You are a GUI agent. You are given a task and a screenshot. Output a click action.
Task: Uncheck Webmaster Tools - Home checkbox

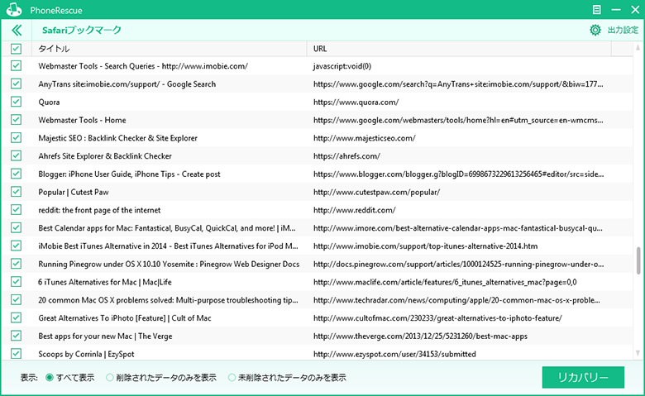pos(16,120)
